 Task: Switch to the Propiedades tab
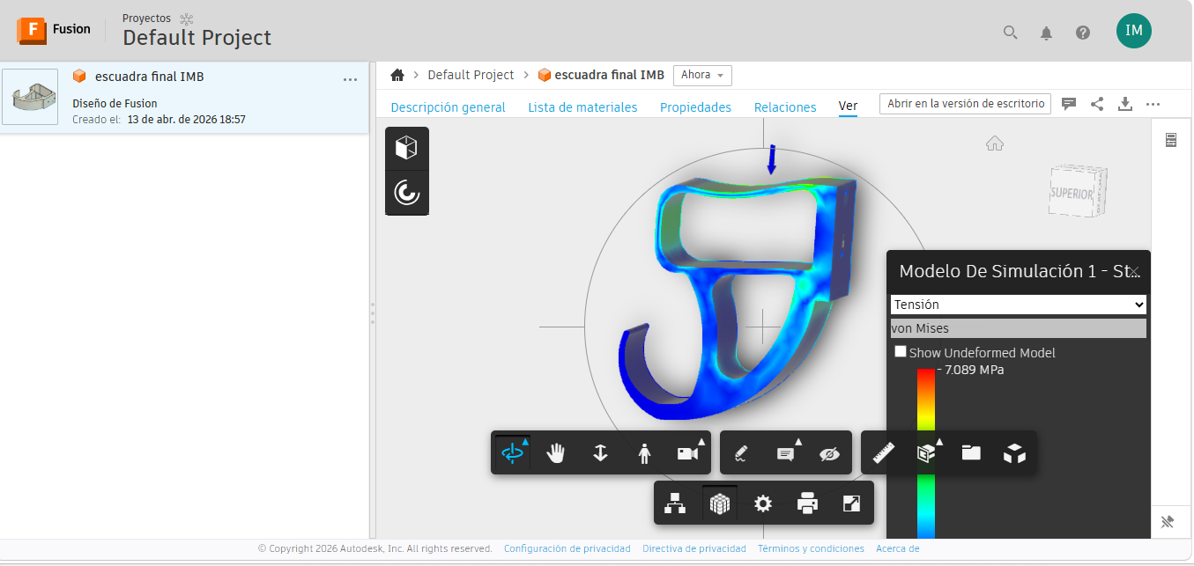[695, 107]
